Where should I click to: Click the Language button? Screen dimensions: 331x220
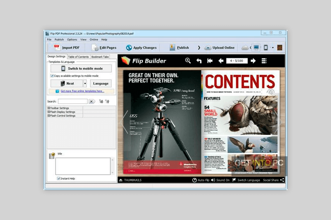(101, 84)
